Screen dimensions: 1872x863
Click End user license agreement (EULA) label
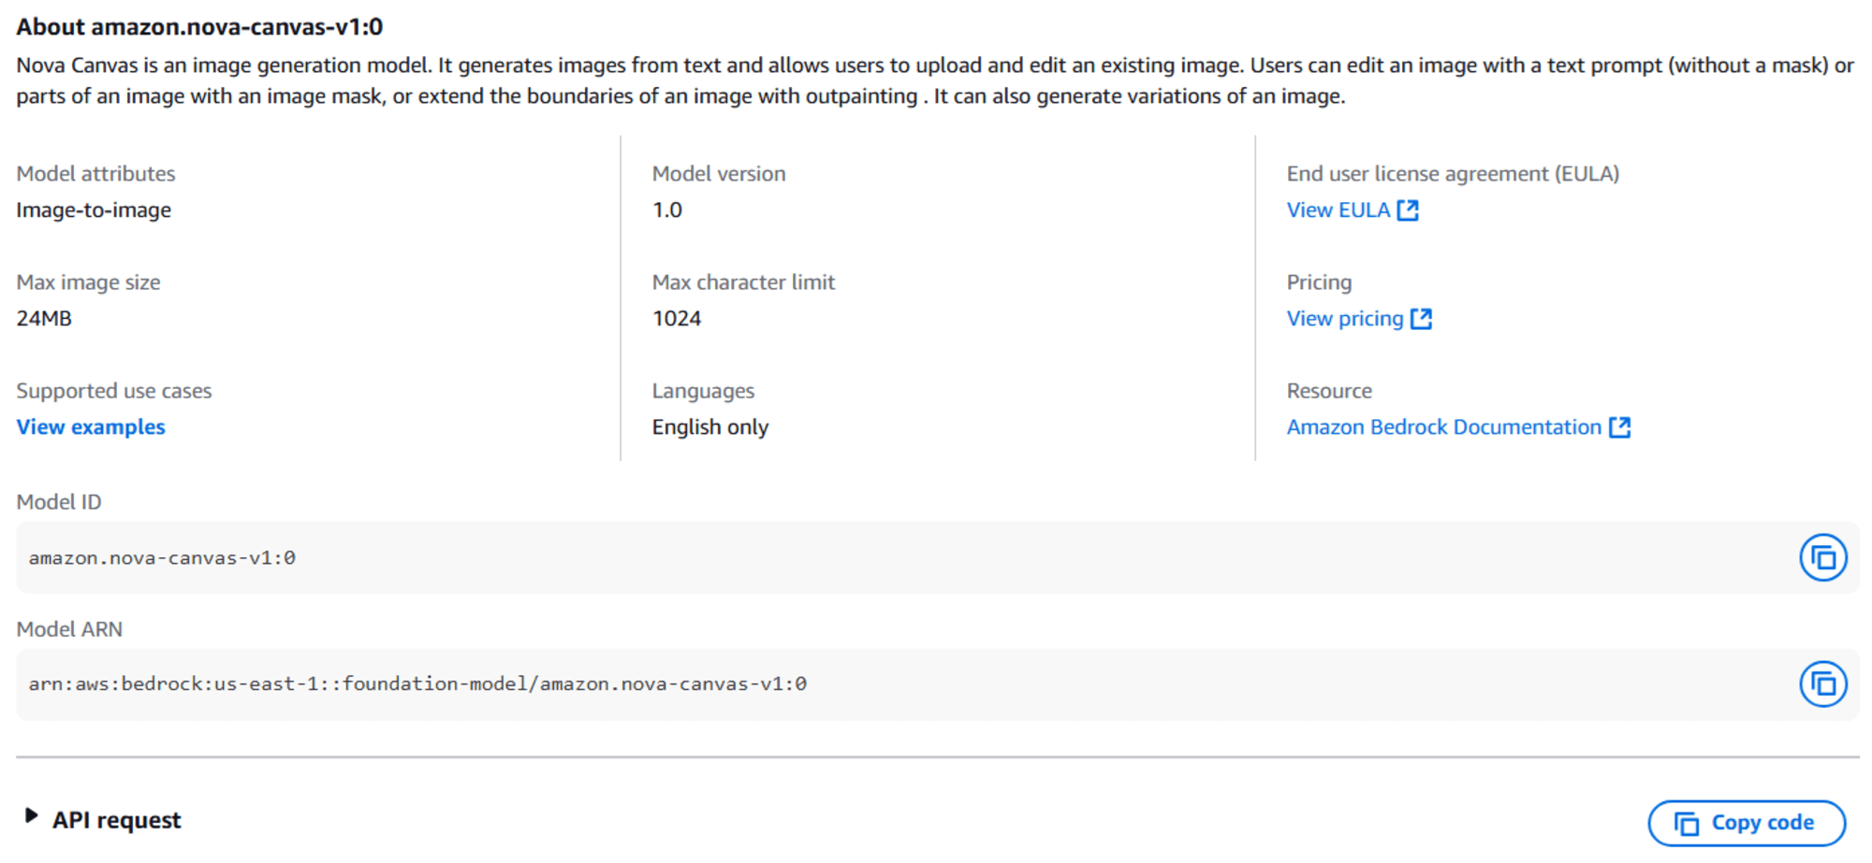(x=1453, y=174)
